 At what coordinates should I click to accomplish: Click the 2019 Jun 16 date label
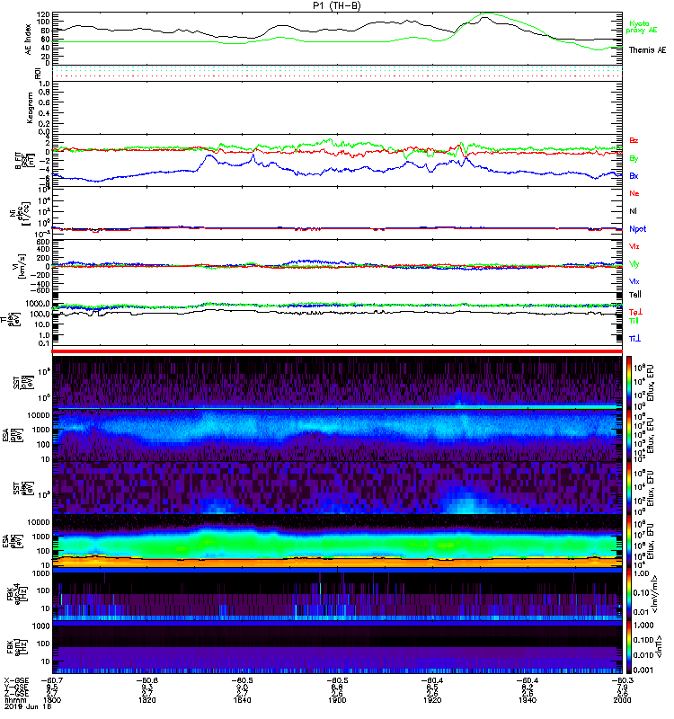click(28, 706)
